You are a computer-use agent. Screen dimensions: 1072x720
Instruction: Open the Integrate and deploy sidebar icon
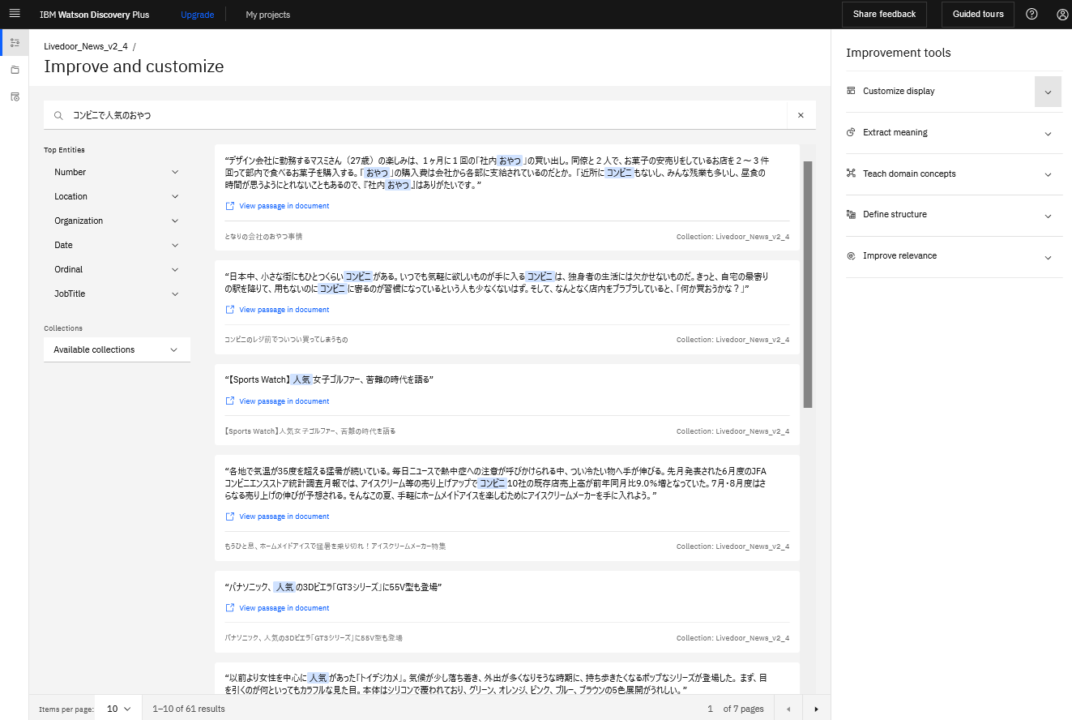pos(15,96)
